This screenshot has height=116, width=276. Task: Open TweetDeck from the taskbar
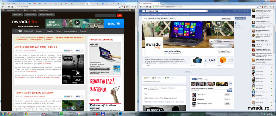126,114
